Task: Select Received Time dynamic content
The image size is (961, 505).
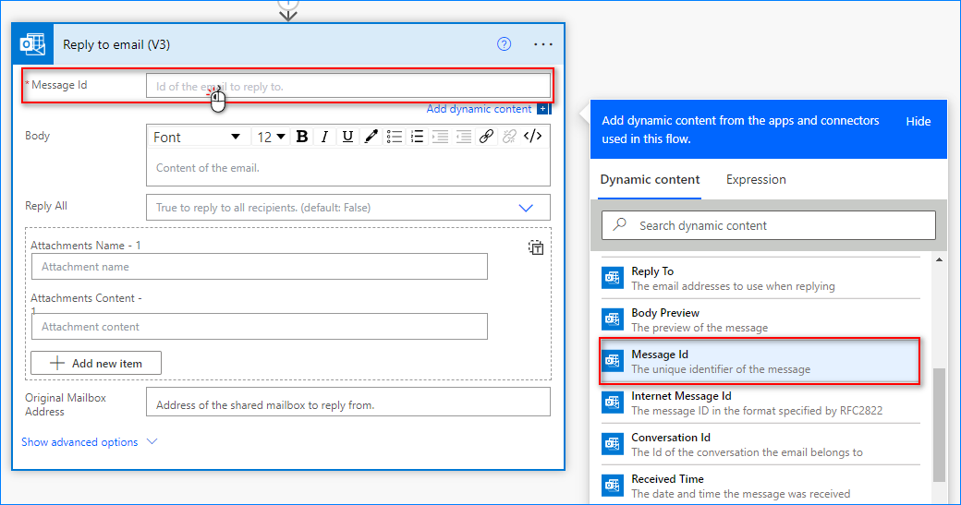Action: 760,486
